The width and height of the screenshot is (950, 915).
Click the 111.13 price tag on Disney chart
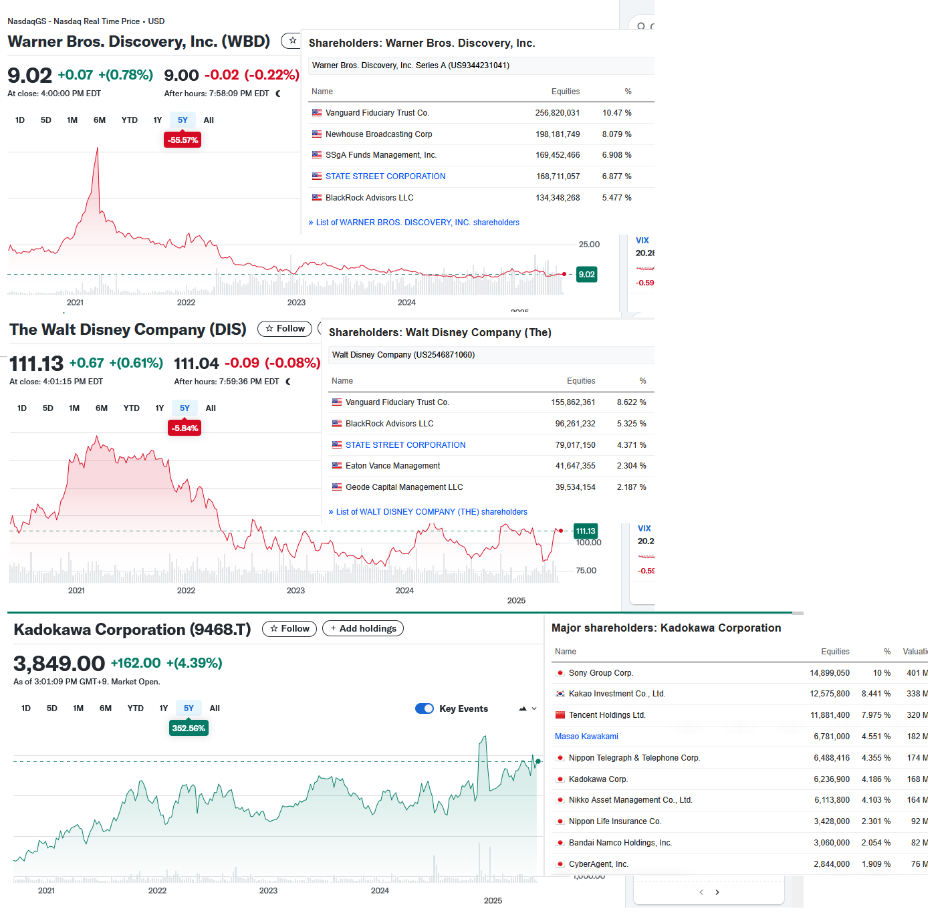586,531
